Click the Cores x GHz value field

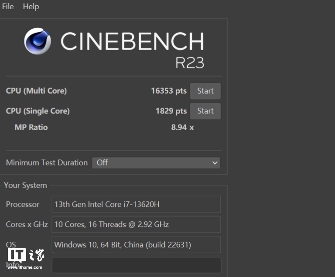[x=136, y=225]
